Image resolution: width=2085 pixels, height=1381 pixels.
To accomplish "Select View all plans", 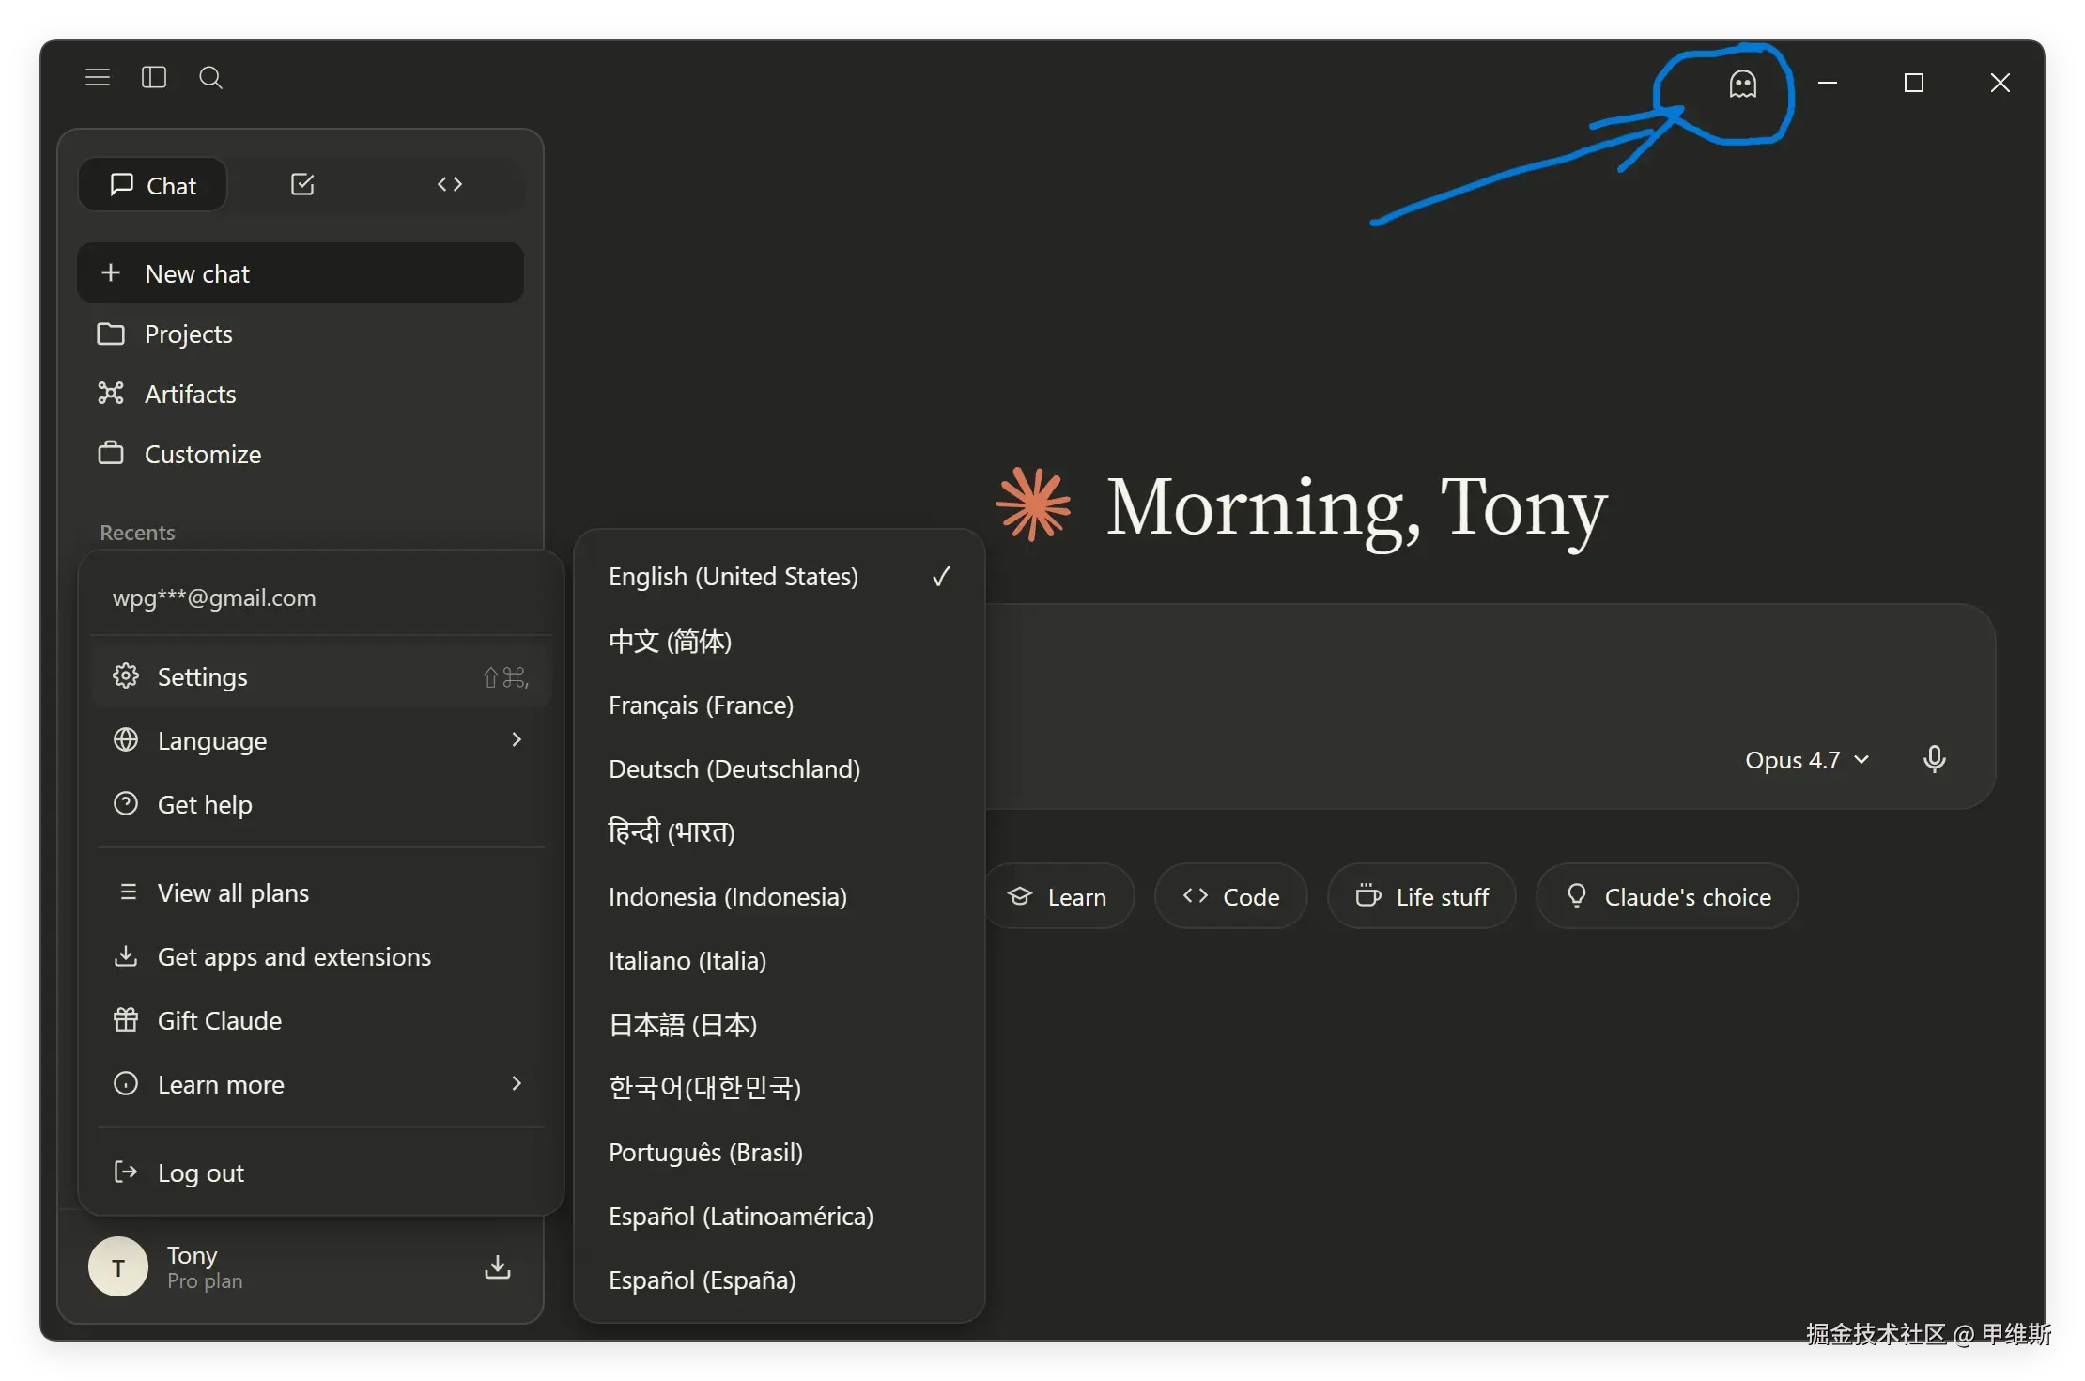I will coord(320,892).
